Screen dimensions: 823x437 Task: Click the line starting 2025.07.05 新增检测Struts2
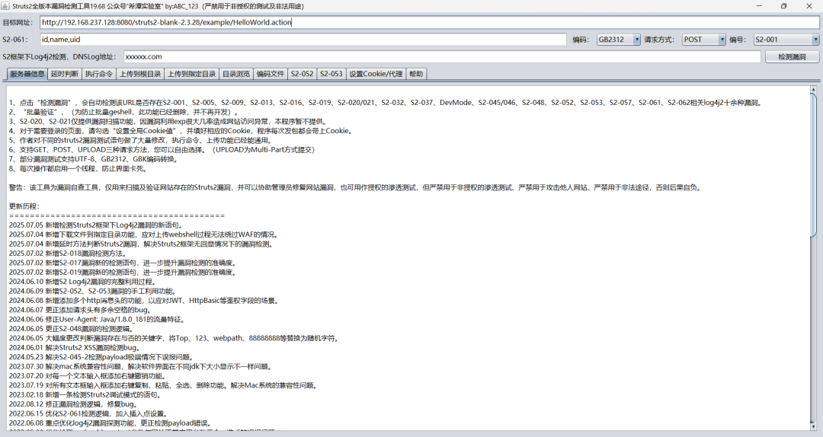(95, 225)
